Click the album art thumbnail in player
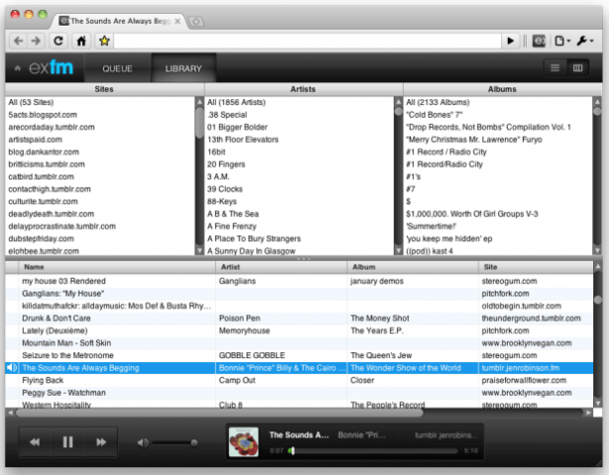609x475 pixels. [x=244, y=441]
